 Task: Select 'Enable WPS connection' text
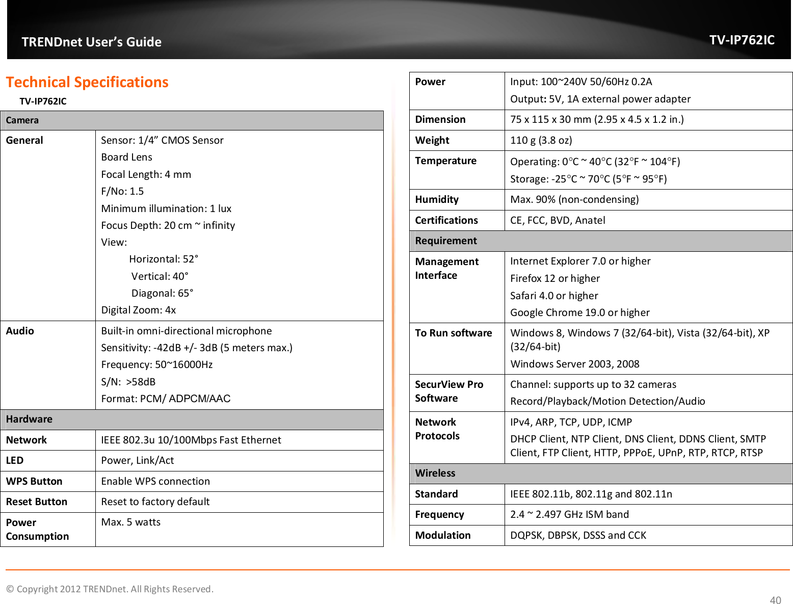pyautogui.click(x=155, y=481)
